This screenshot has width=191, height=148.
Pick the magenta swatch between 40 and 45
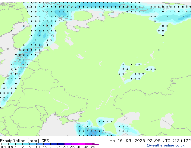82,144
